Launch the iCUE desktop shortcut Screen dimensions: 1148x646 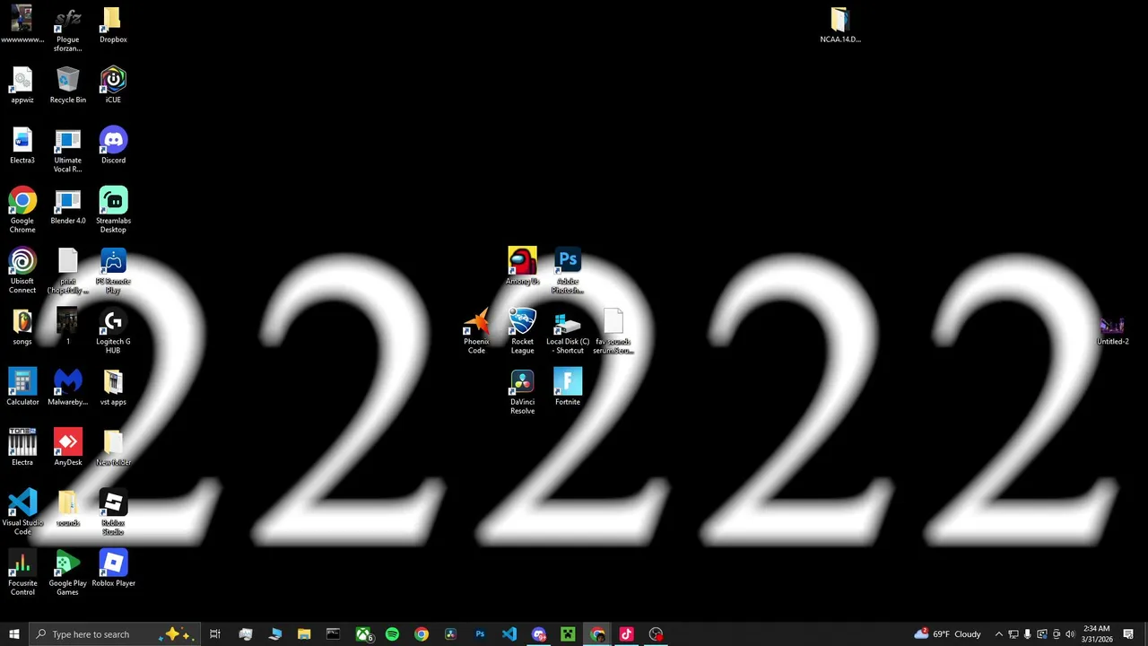pos(113,85)
